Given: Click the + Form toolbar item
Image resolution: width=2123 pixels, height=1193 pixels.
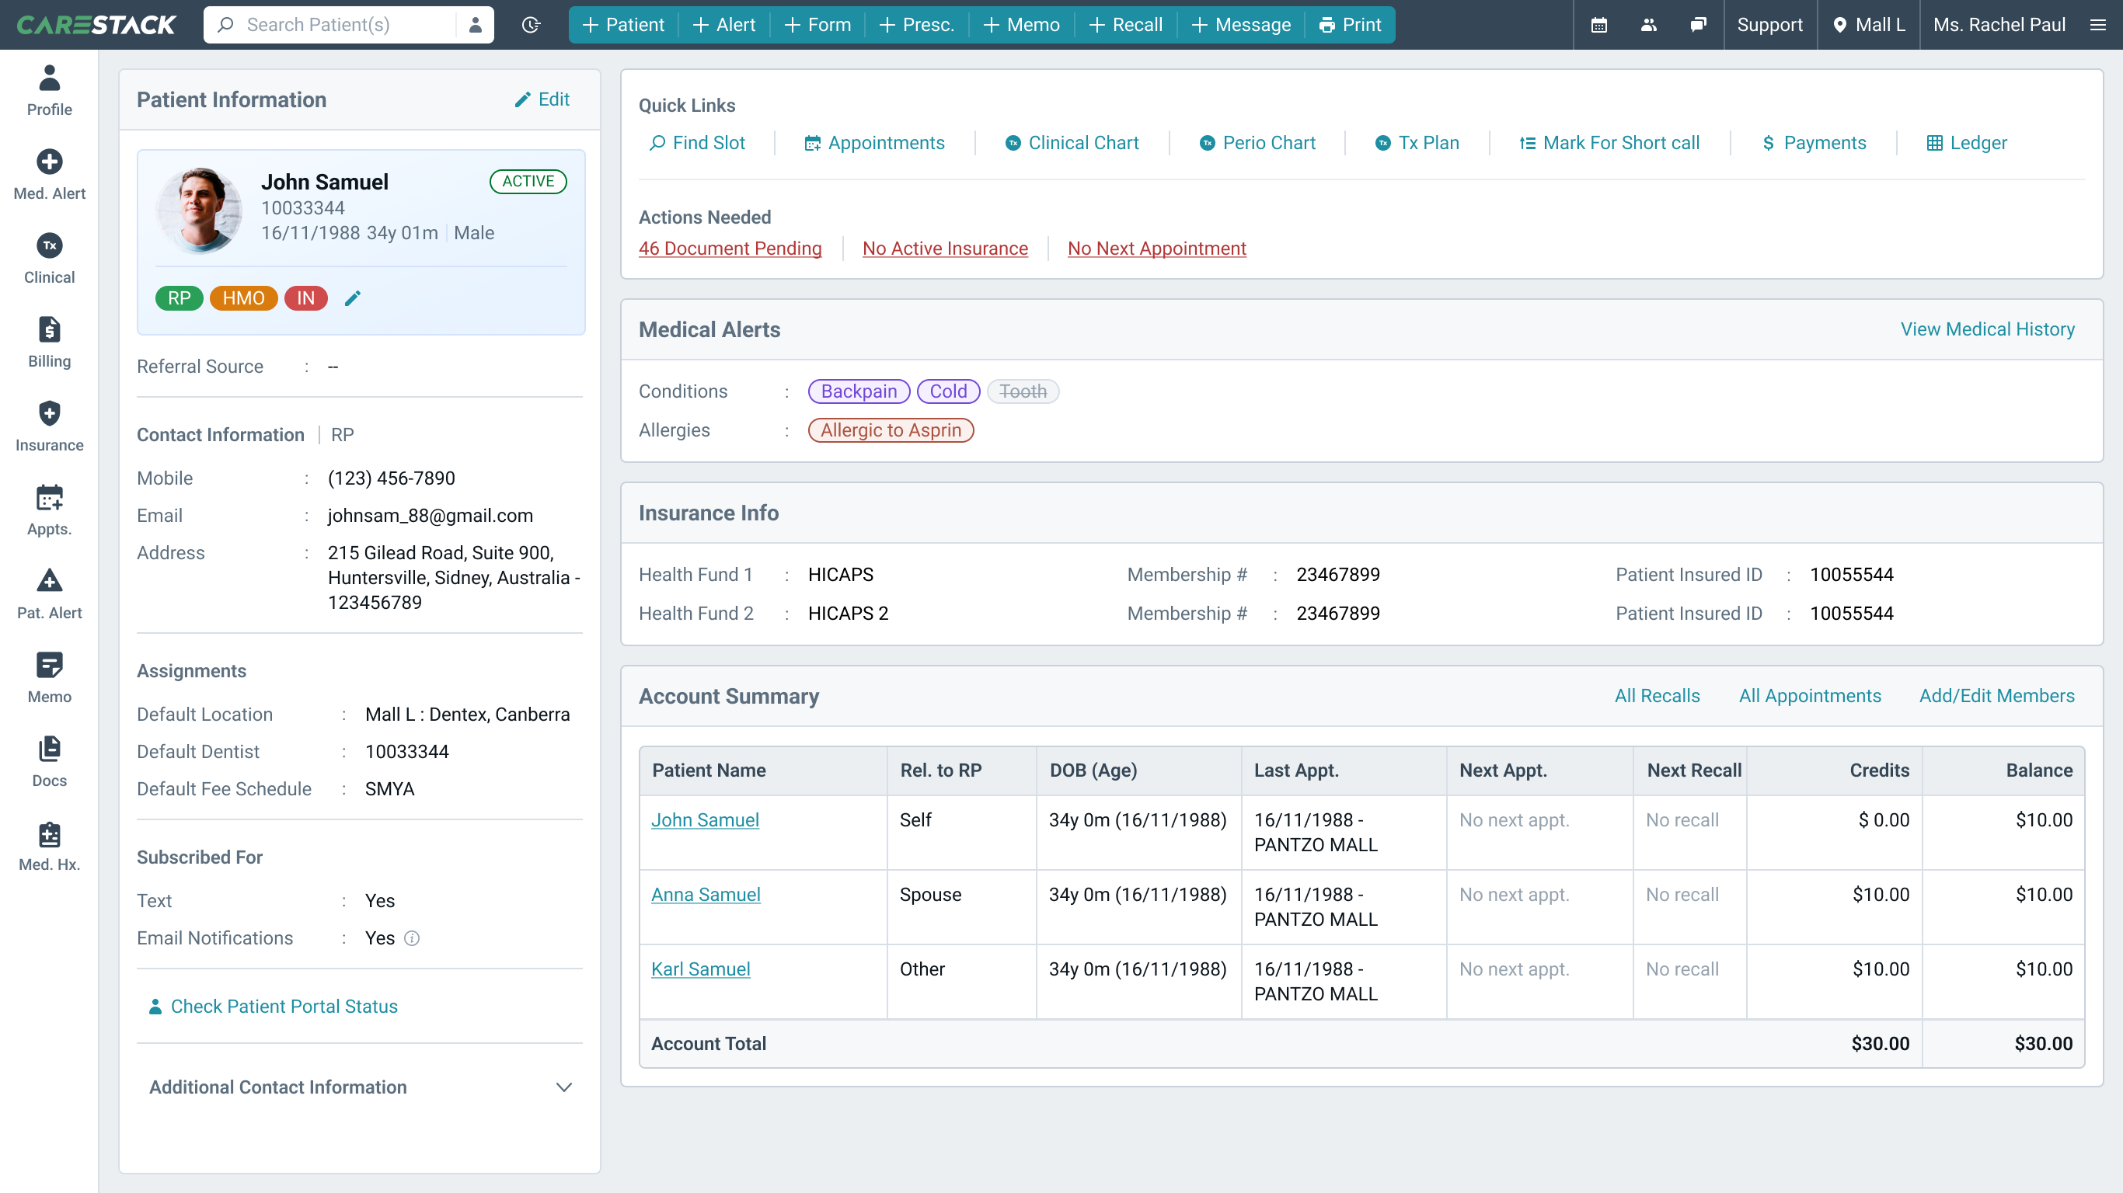Looking at the screenshot, I should coord(817,25).
